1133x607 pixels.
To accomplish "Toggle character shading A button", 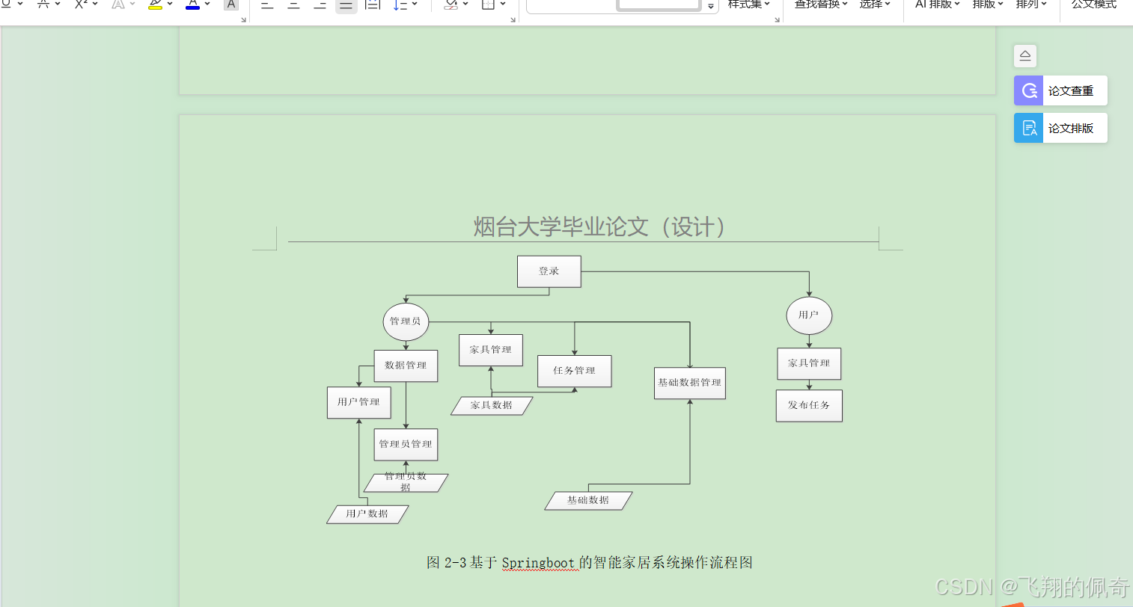I will point(231,4).
